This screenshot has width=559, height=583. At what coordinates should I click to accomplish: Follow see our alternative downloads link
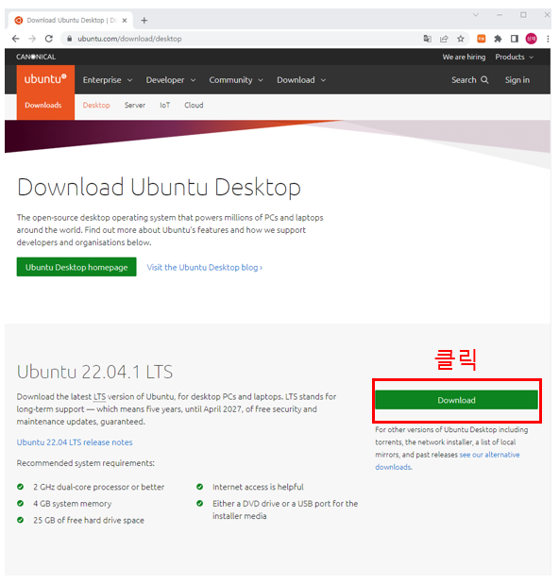click(x=489, y=455)
